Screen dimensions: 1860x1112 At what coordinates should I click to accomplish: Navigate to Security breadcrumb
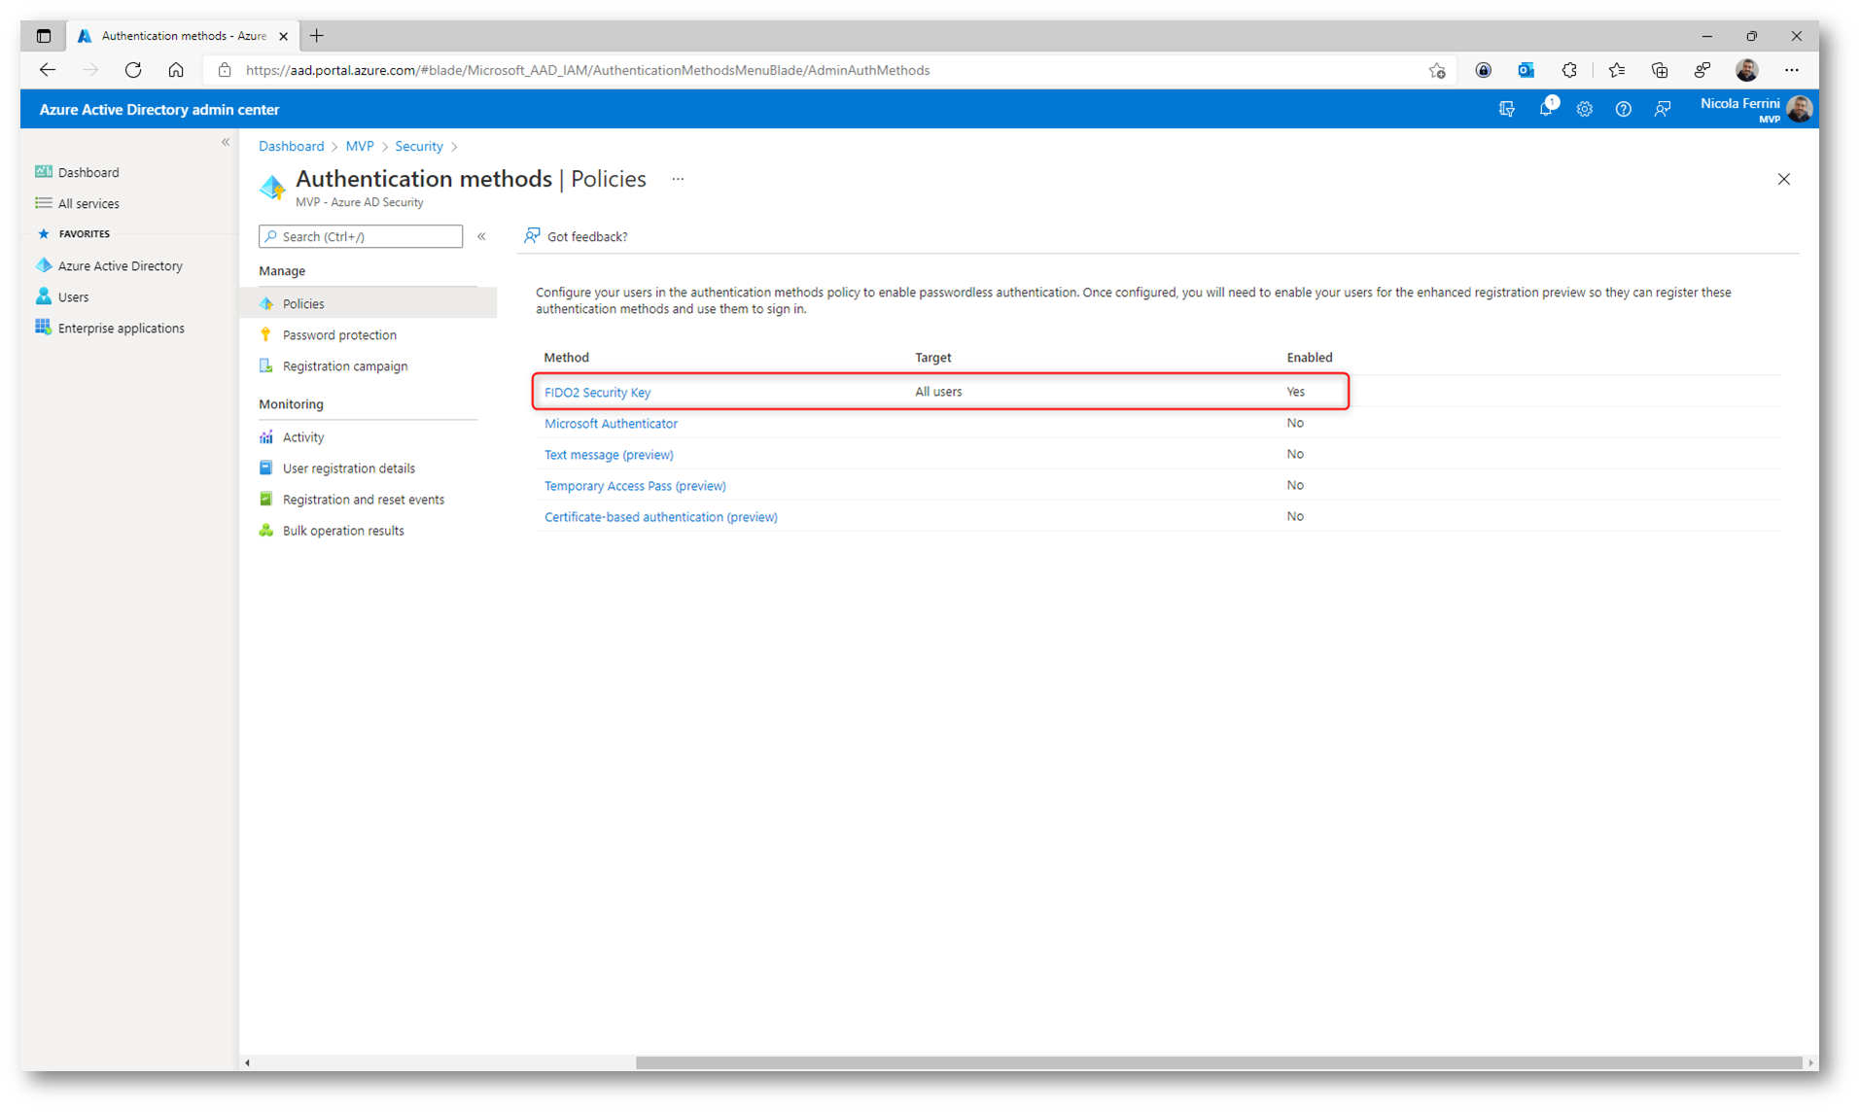[418, 146]
